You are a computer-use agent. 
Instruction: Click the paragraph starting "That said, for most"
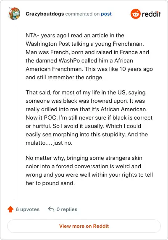[x=89, y=117]
